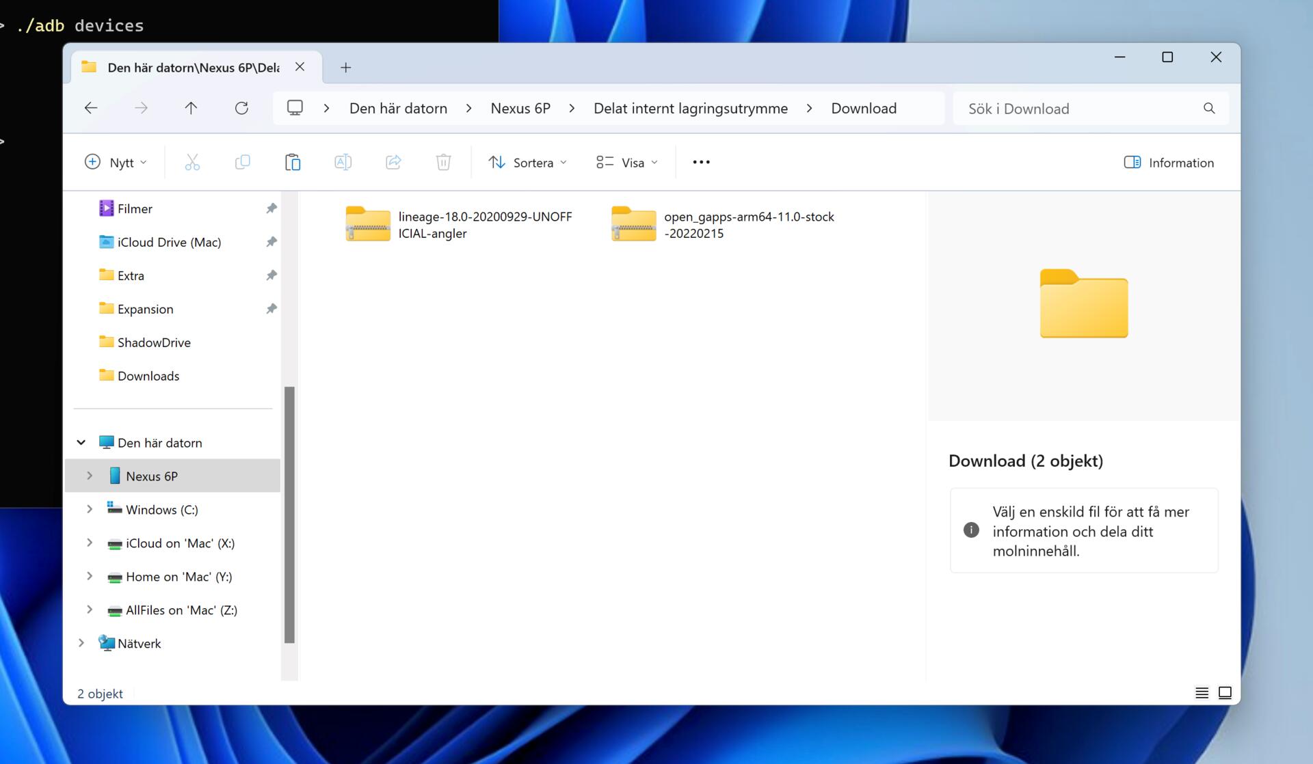1313x764 pixels.
Task: Switch to large thumbnails view layout
Action: click(1225, 693)
